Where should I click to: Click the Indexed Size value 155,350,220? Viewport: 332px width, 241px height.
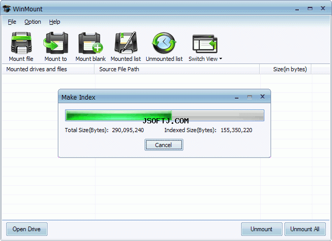[236, 130]
